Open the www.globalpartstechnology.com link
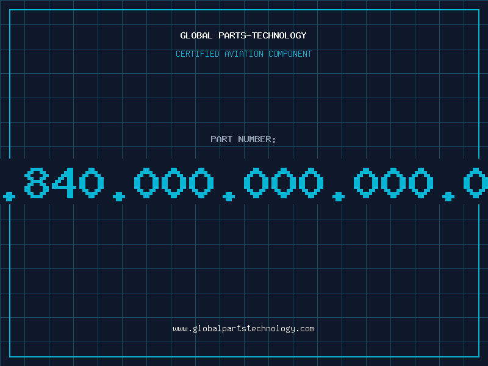 click(243, 329)
